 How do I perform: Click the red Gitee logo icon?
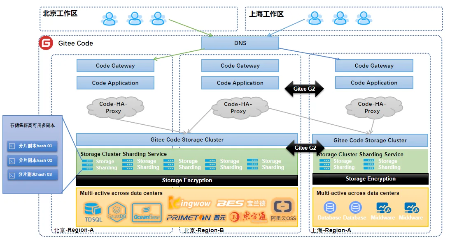click(x=46, y=43)
